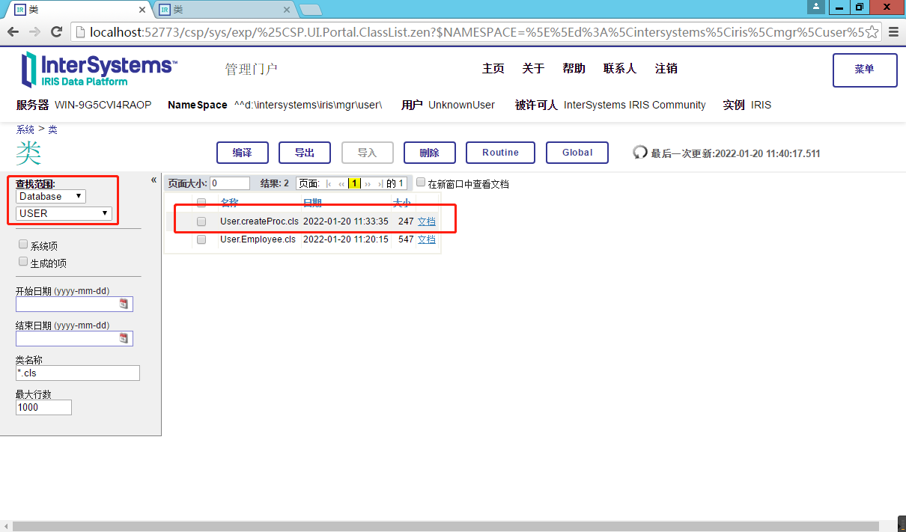Viewport: 906px width, 532px height.
Task: Select the User.createProc.cls row checkbox
Action: (x=201, y=221)
